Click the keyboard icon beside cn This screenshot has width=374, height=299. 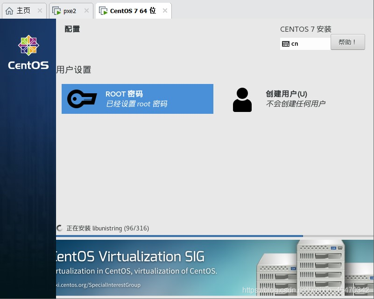(285, 44)
